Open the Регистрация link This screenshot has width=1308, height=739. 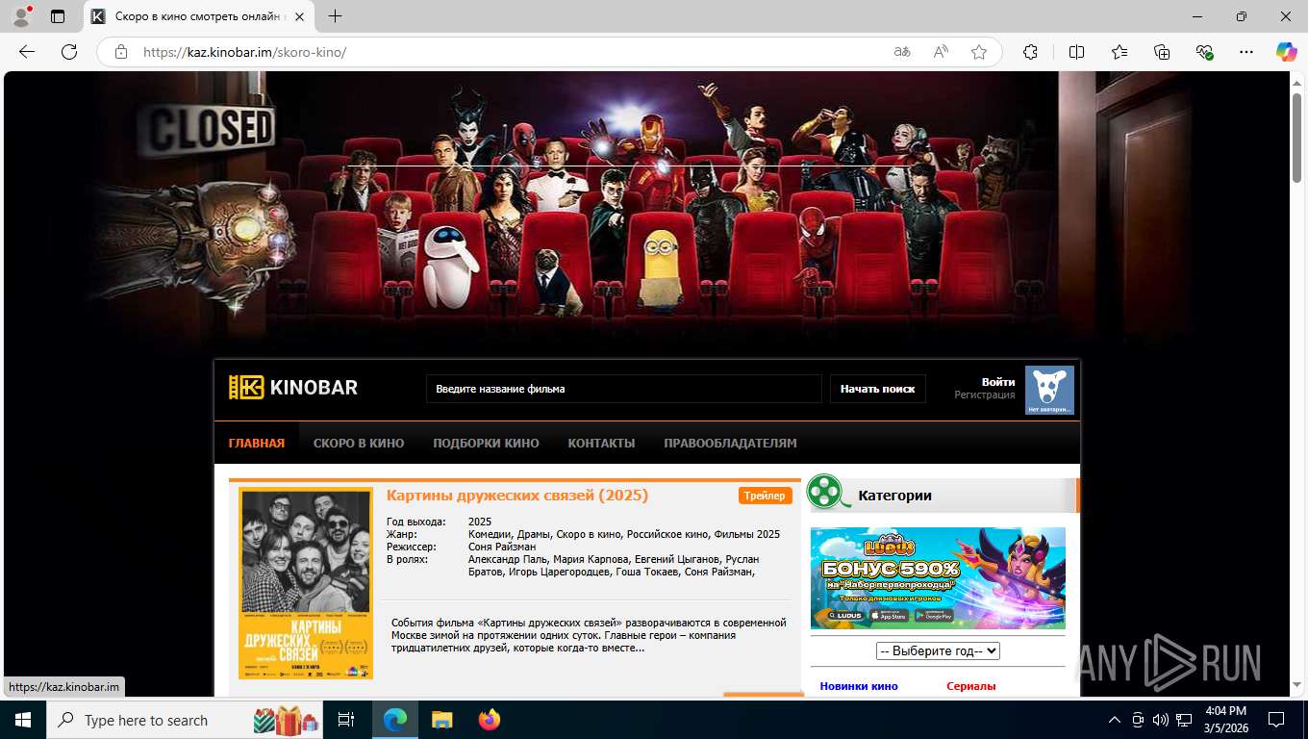click(x=985, y=395)
